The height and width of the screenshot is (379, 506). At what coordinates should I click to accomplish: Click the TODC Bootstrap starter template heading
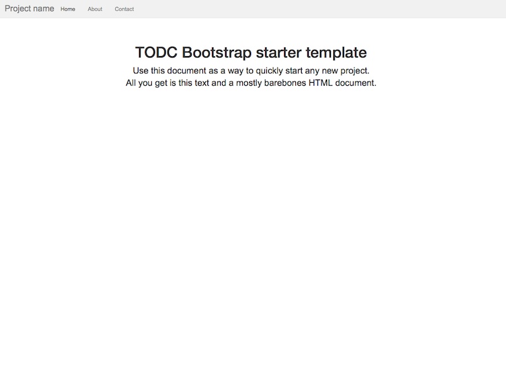tap(250, 52)
